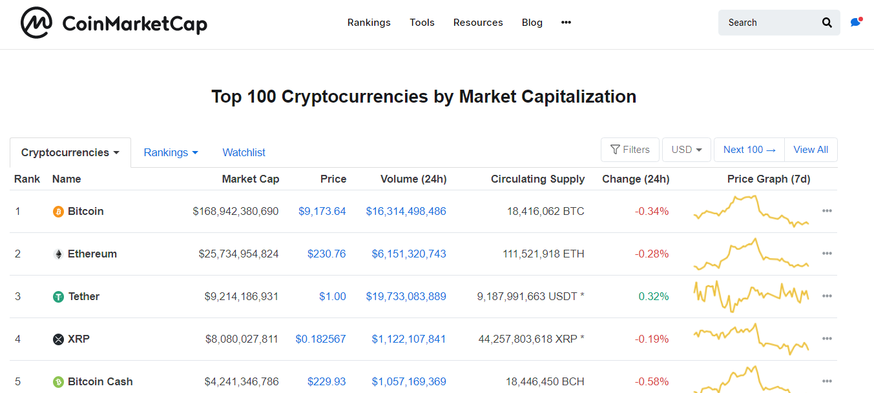Screen dimensions: 874x393
Task: Click the CoinMarketCap logo icon
Action: point(36,22)
